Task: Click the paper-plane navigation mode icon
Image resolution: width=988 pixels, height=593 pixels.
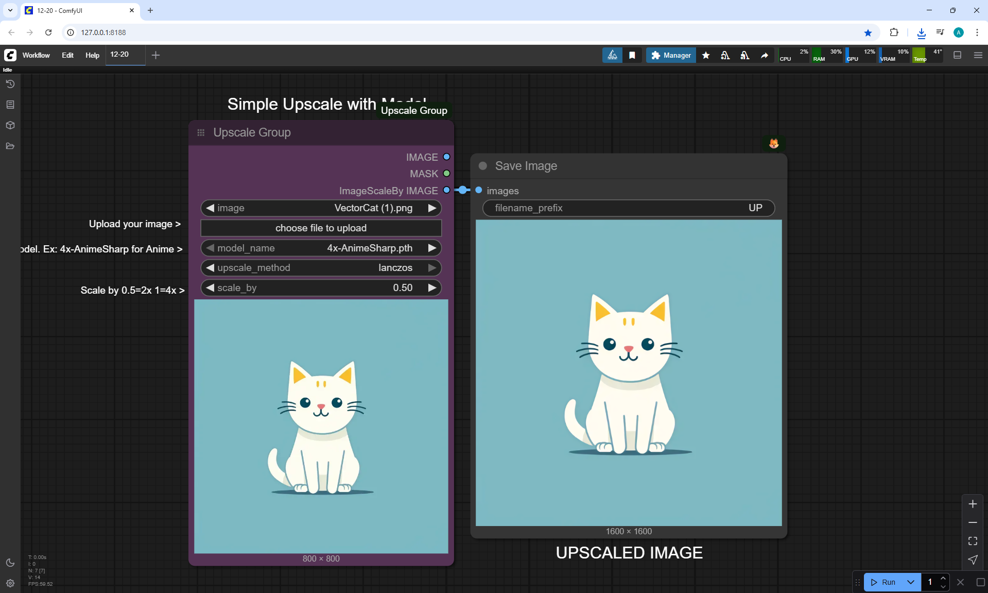Action: pos(973,560)
